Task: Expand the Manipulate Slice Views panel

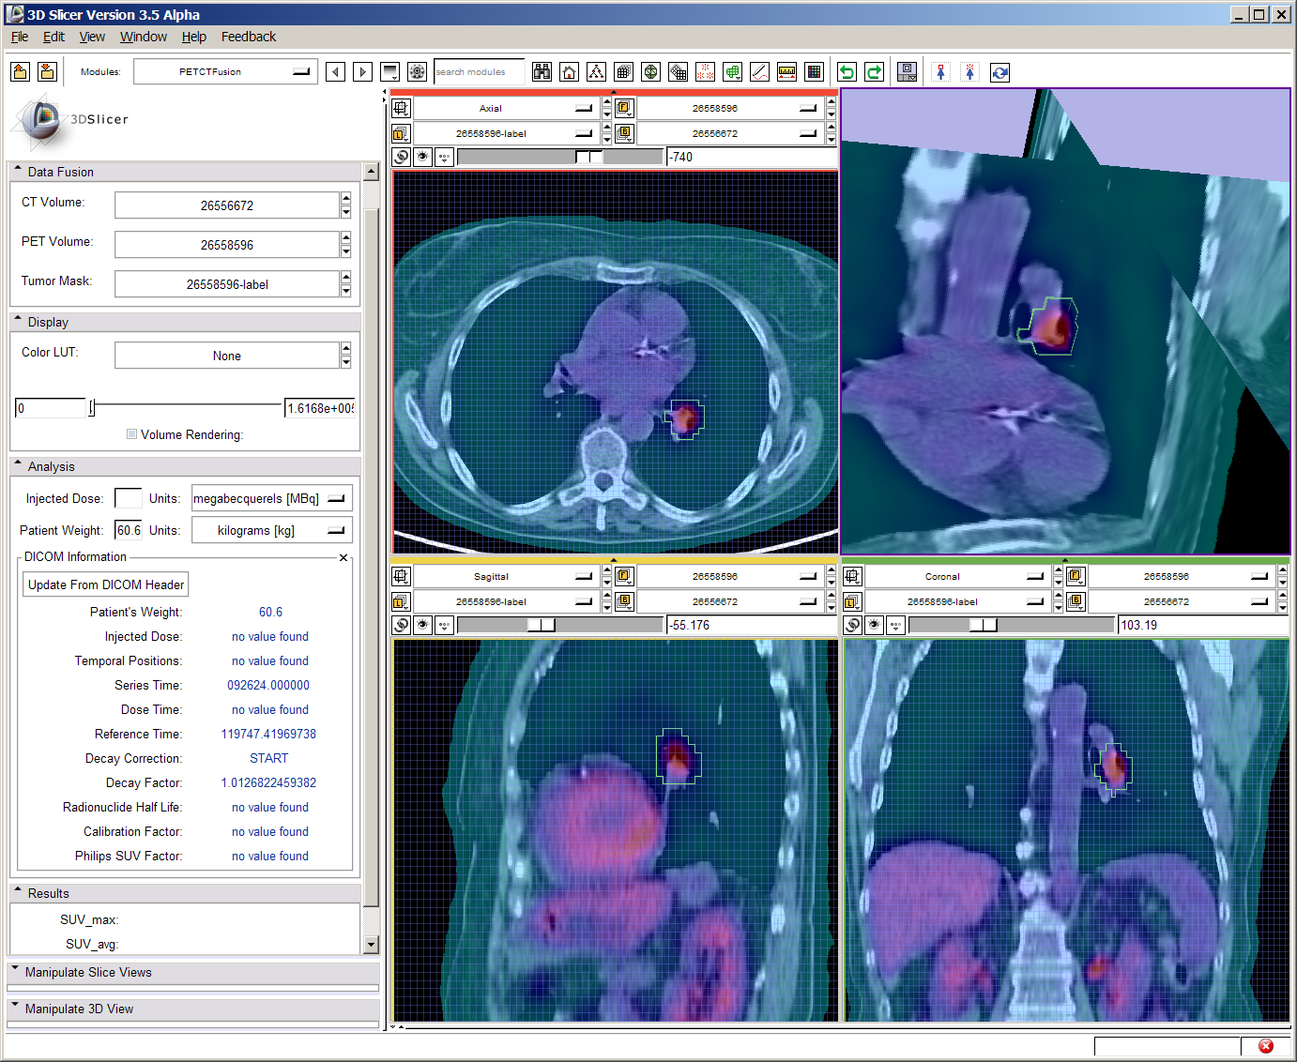Action: [x=88, y=973]
